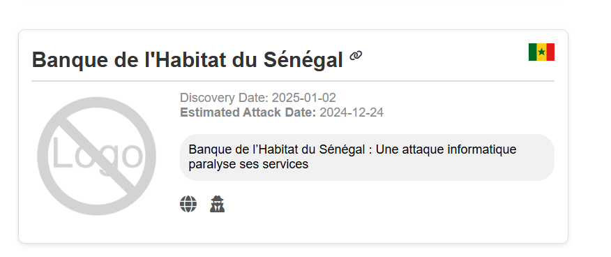
Task: Click the word 'Sénégal' in the title
Action: pos(303,60)
